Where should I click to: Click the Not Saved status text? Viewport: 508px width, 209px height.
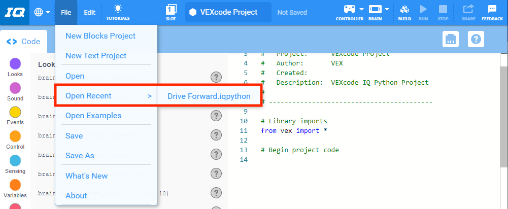pyautogui.click(x=292, y=13)
